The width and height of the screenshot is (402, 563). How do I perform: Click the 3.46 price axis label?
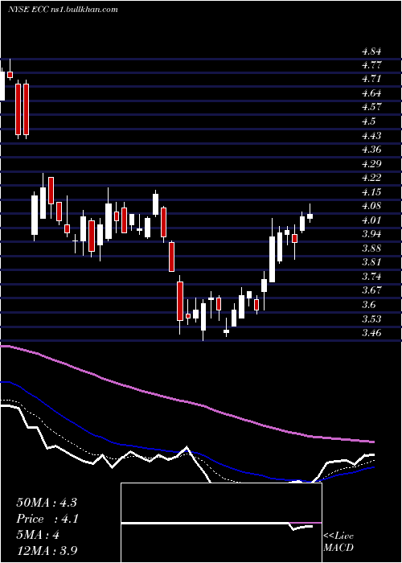371,334
